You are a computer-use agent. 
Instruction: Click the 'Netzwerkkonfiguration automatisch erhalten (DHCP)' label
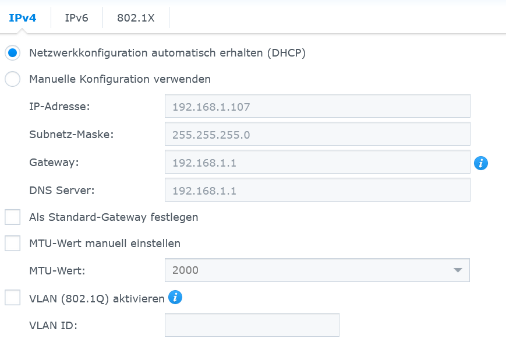coord(168,52)
